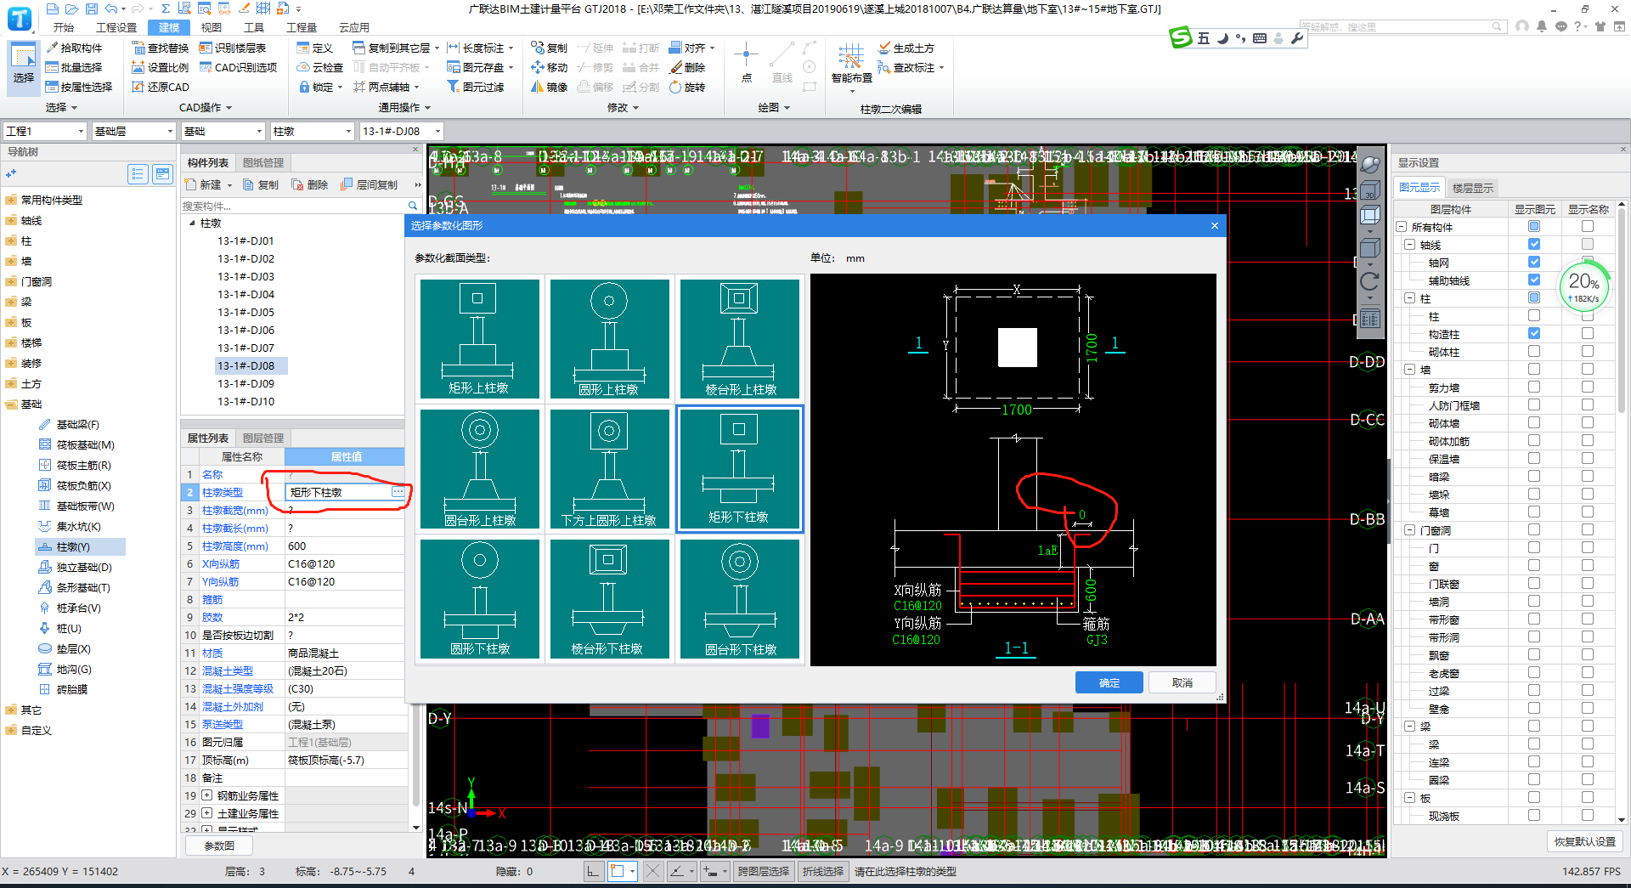The image size is (1631, 888).
Task: Open the 柱墩 component type dropdown
Action: [312, 131]
